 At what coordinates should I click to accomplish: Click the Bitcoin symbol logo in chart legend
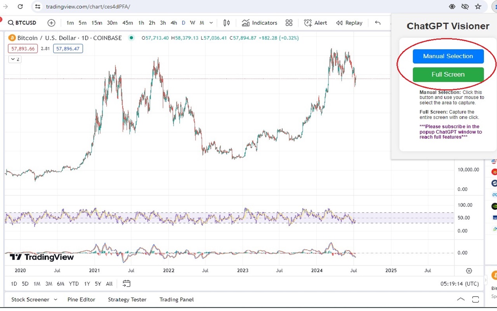pyautogui.click(x=12, y=38)
